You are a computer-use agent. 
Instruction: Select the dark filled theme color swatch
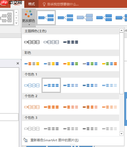(71, 42)
